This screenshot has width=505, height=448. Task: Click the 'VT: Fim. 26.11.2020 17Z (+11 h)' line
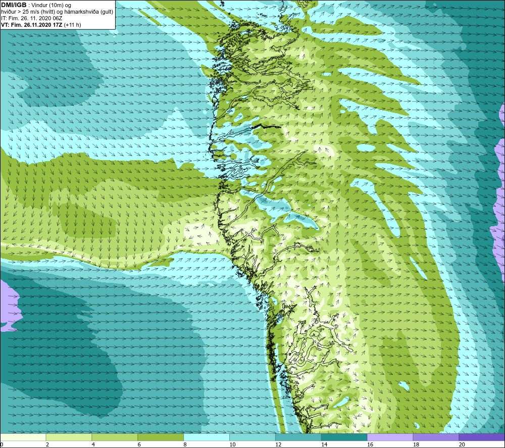(x=41, y=25)
